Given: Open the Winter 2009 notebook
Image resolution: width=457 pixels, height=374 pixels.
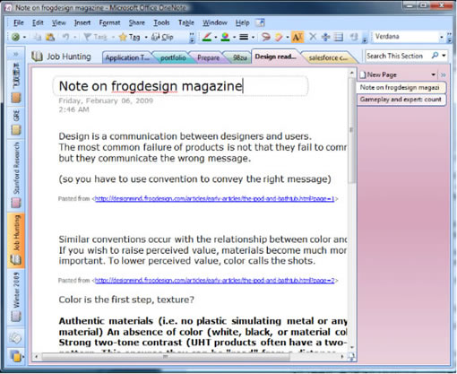Looking at the screenshot, I should 16,296.
